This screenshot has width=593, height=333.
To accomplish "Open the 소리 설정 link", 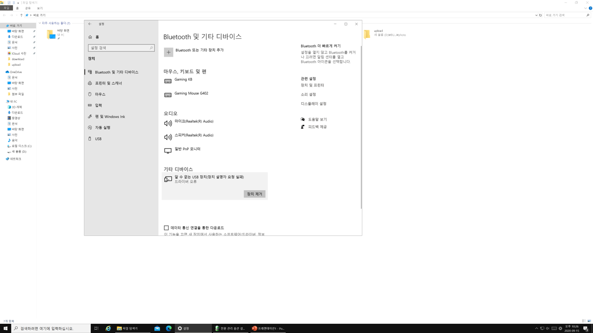I will 309,94.
